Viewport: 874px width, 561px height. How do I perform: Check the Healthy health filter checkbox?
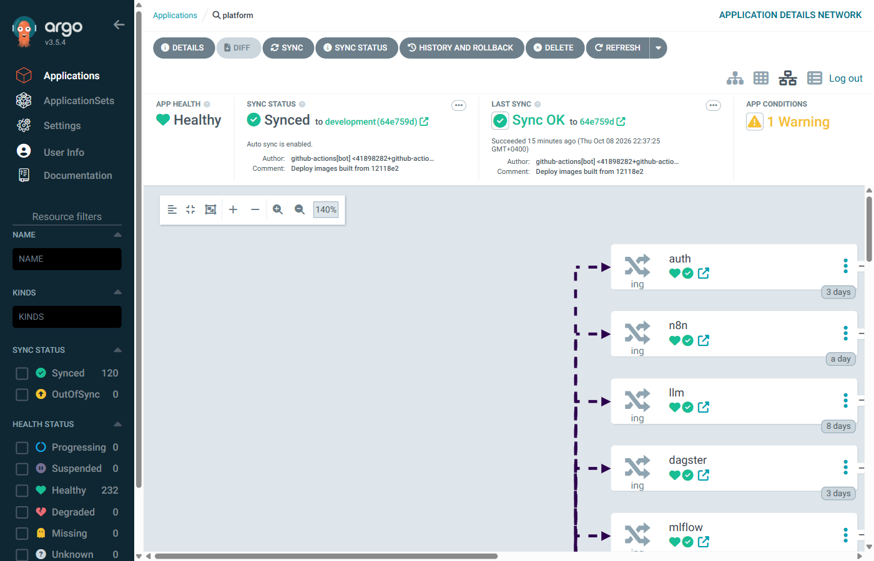[22, 491]
